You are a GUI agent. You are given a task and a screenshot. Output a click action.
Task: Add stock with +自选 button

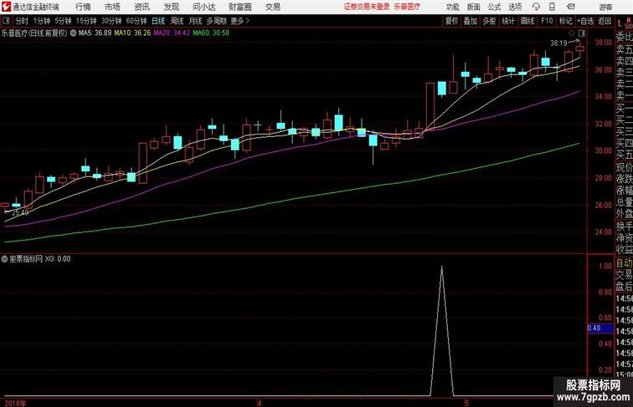(x=585, y=21)
